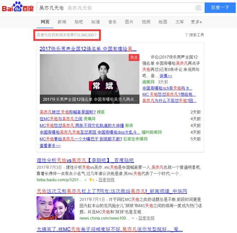
Task: Click the V3 credibility badge
Action: coord(92,179)
